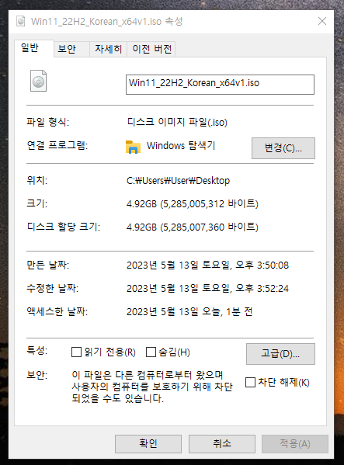Click the 파일 형식: label
Viewport: 344px width, 465px height.
[x=47, y=122]
